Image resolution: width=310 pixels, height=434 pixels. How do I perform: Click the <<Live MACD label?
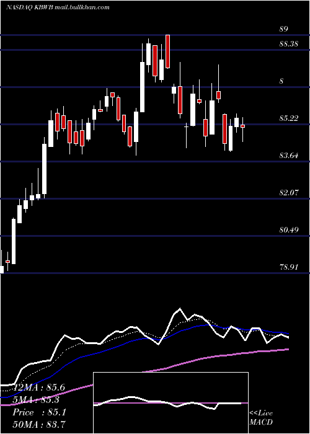pos(261,417)
